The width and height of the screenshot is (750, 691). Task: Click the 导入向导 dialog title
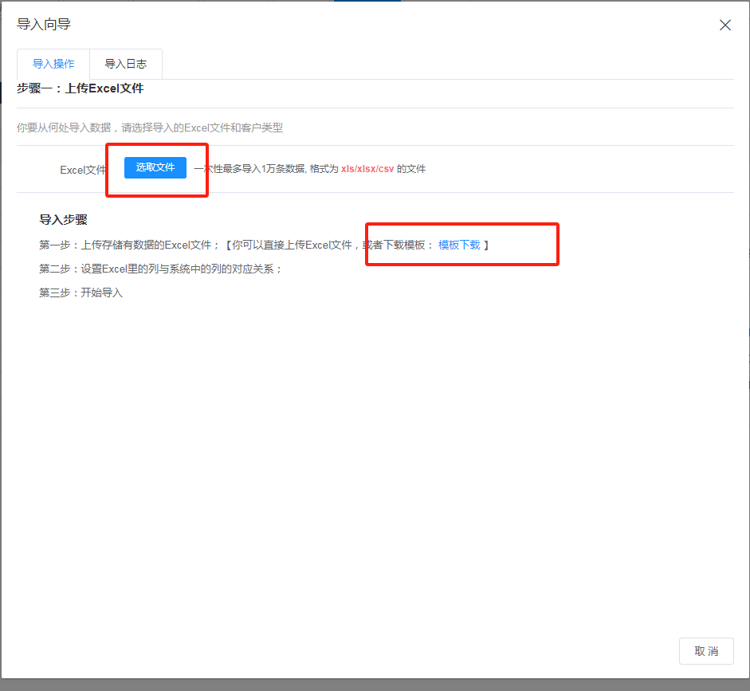[x=44, y=25]
